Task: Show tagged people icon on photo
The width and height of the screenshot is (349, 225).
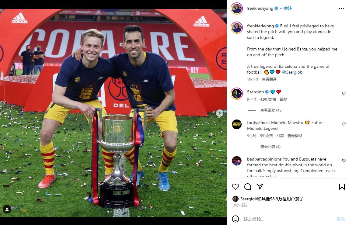Action: pyautogui.click(x=7, y=209)
